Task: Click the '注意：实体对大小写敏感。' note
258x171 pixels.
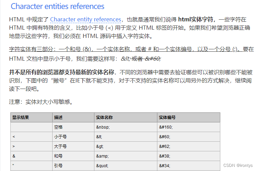Action: (x=41, y=102)
